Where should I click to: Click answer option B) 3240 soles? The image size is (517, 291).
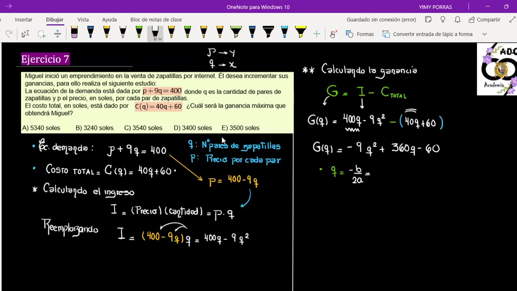pos(95,128)
